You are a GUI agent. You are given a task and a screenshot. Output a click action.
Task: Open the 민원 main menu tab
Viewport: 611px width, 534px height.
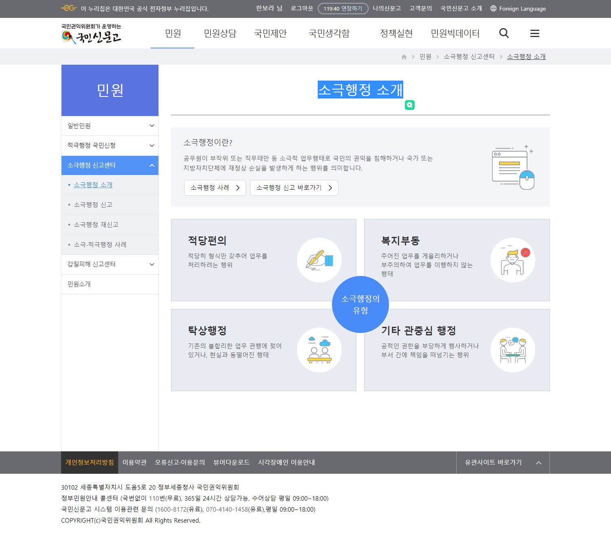click(x=173, y=33)
